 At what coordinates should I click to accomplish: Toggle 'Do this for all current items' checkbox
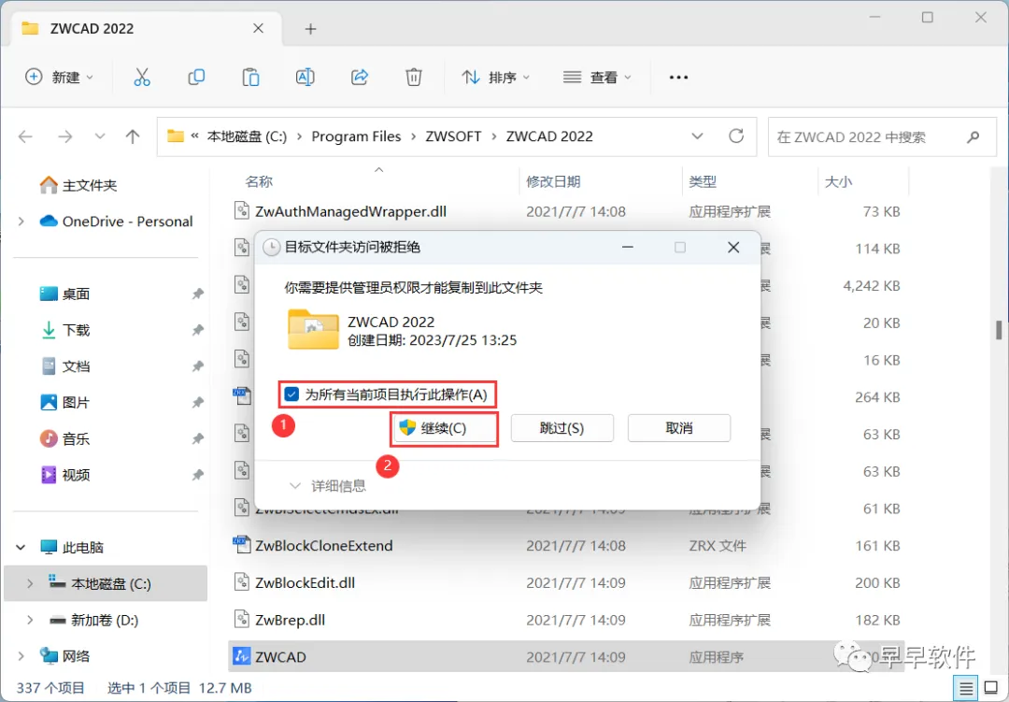point(291,394)
